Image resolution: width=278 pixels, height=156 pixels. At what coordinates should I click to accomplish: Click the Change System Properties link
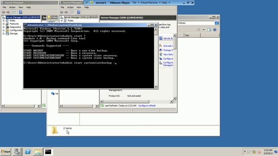click(168, 50)
